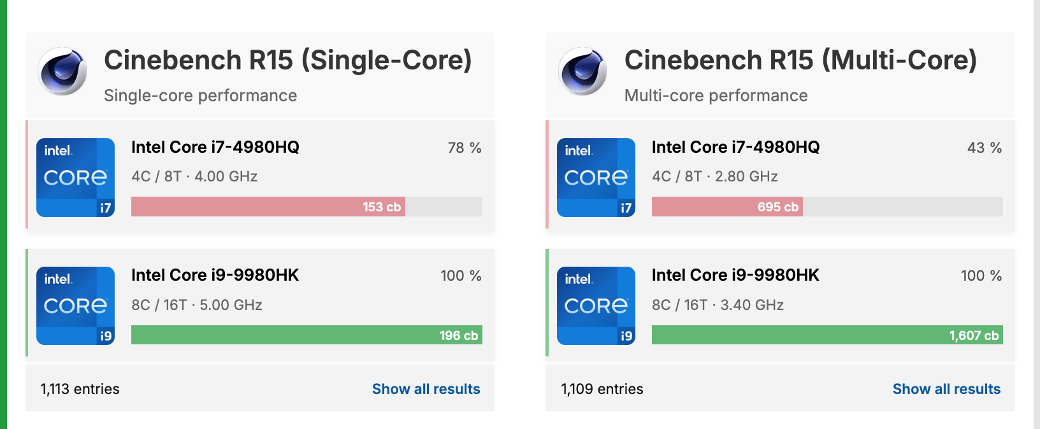1040x429 pixels.
Task: Select Intel Core i7-4980HQ name in Multi-Core panel
Action: click(x=735, y=148)
